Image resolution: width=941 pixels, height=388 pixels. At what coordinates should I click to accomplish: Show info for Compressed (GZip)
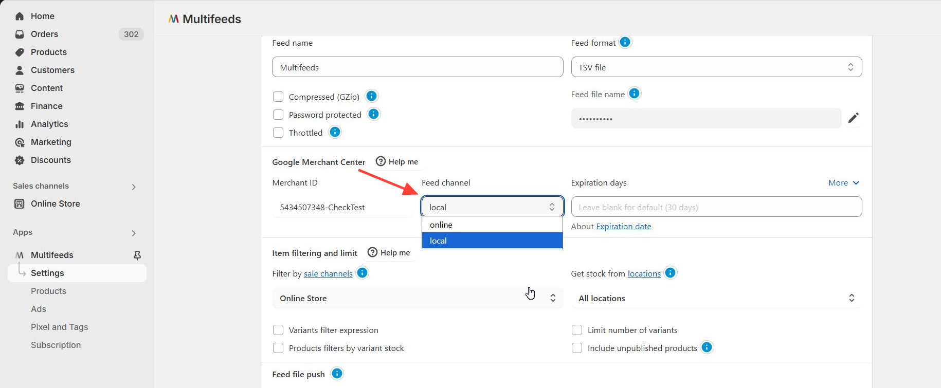pyautogui.click(x=371, y=96)
